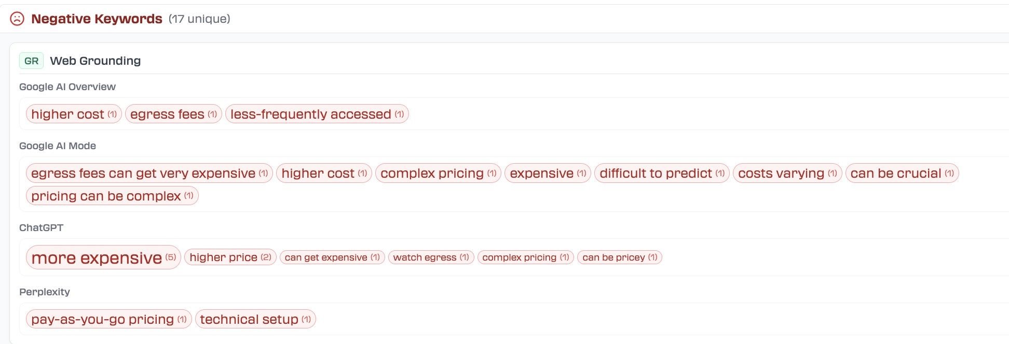
Task: Click the 'pay-as-you-go pricing' keyword chip
Action: coord(108,319)
